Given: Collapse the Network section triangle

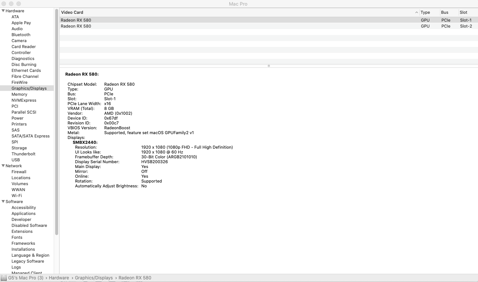Looking at the screenshot, I should [x=3, y=166].
